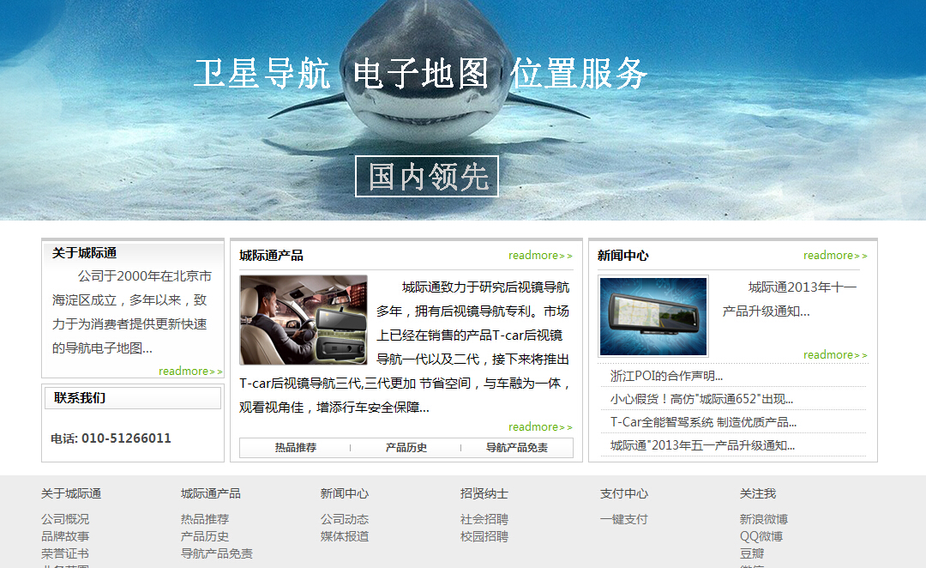Open the car interior product thumbnail
Screen dimensions: 926x568
coord(304,320)
